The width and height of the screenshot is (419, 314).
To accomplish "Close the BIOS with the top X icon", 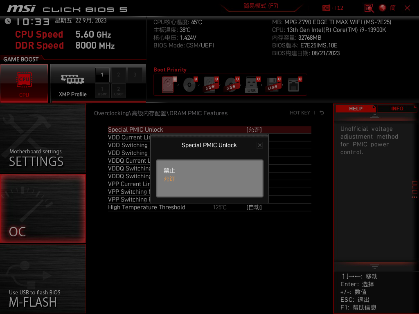I will 407,8.
